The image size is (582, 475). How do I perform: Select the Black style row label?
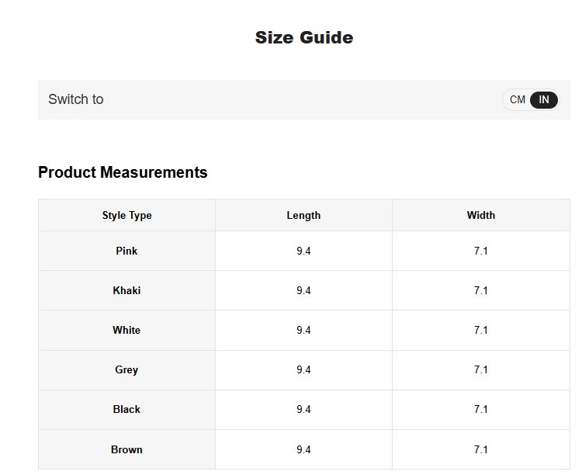pos(126,409)
